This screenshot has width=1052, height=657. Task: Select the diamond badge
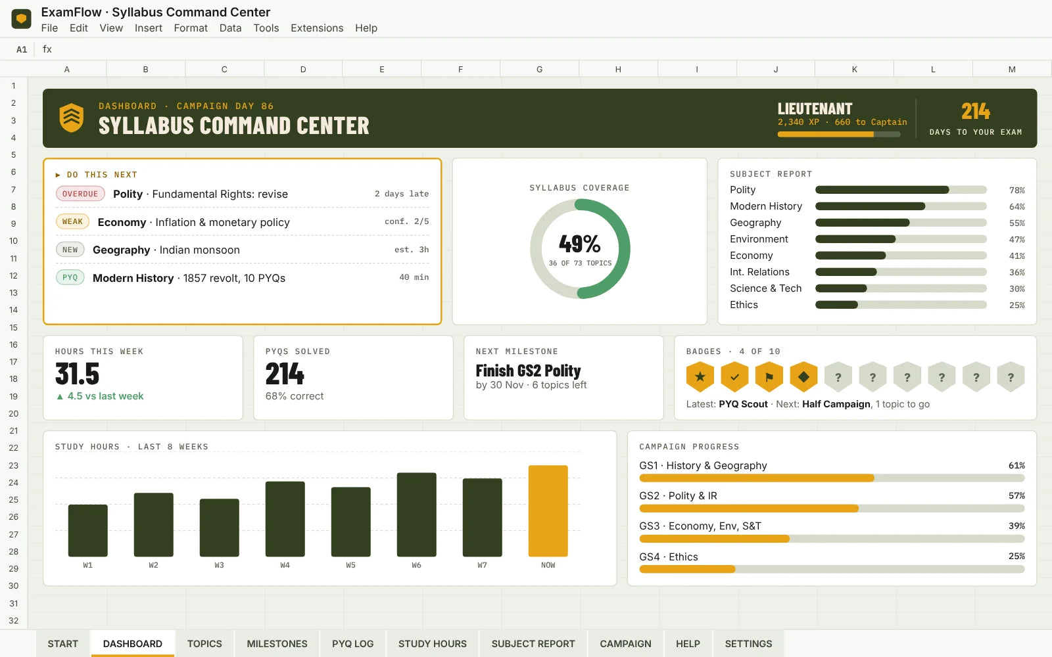(803, 377)
